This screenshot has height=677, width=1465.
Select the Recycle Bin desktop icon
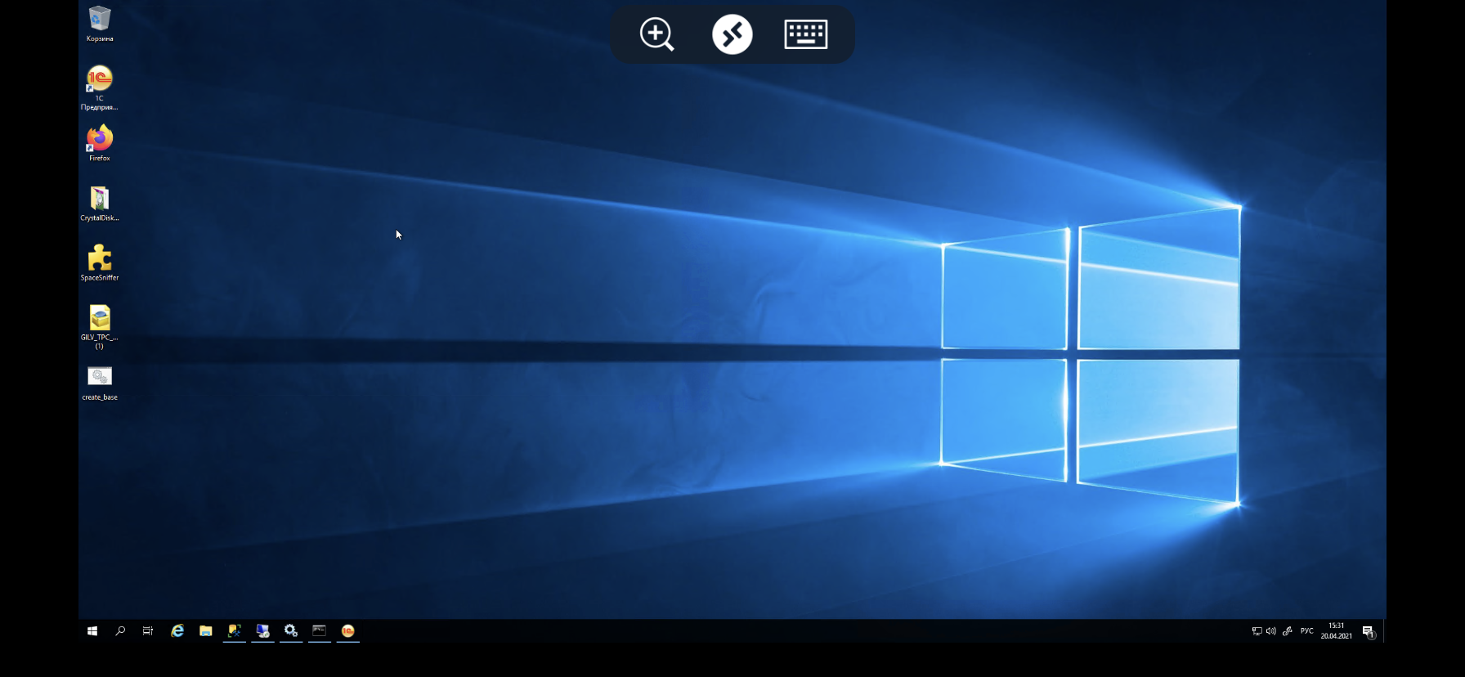[x=100, y=23]
